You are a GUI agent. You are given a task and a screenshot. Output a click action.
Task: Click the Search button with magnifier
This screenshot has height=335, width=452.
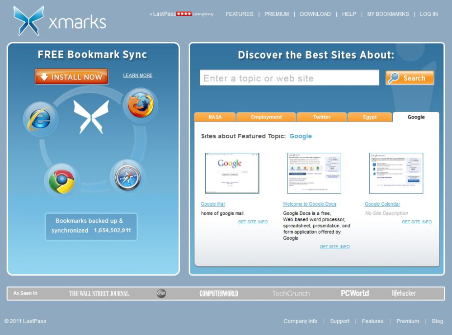coord(410,78)
